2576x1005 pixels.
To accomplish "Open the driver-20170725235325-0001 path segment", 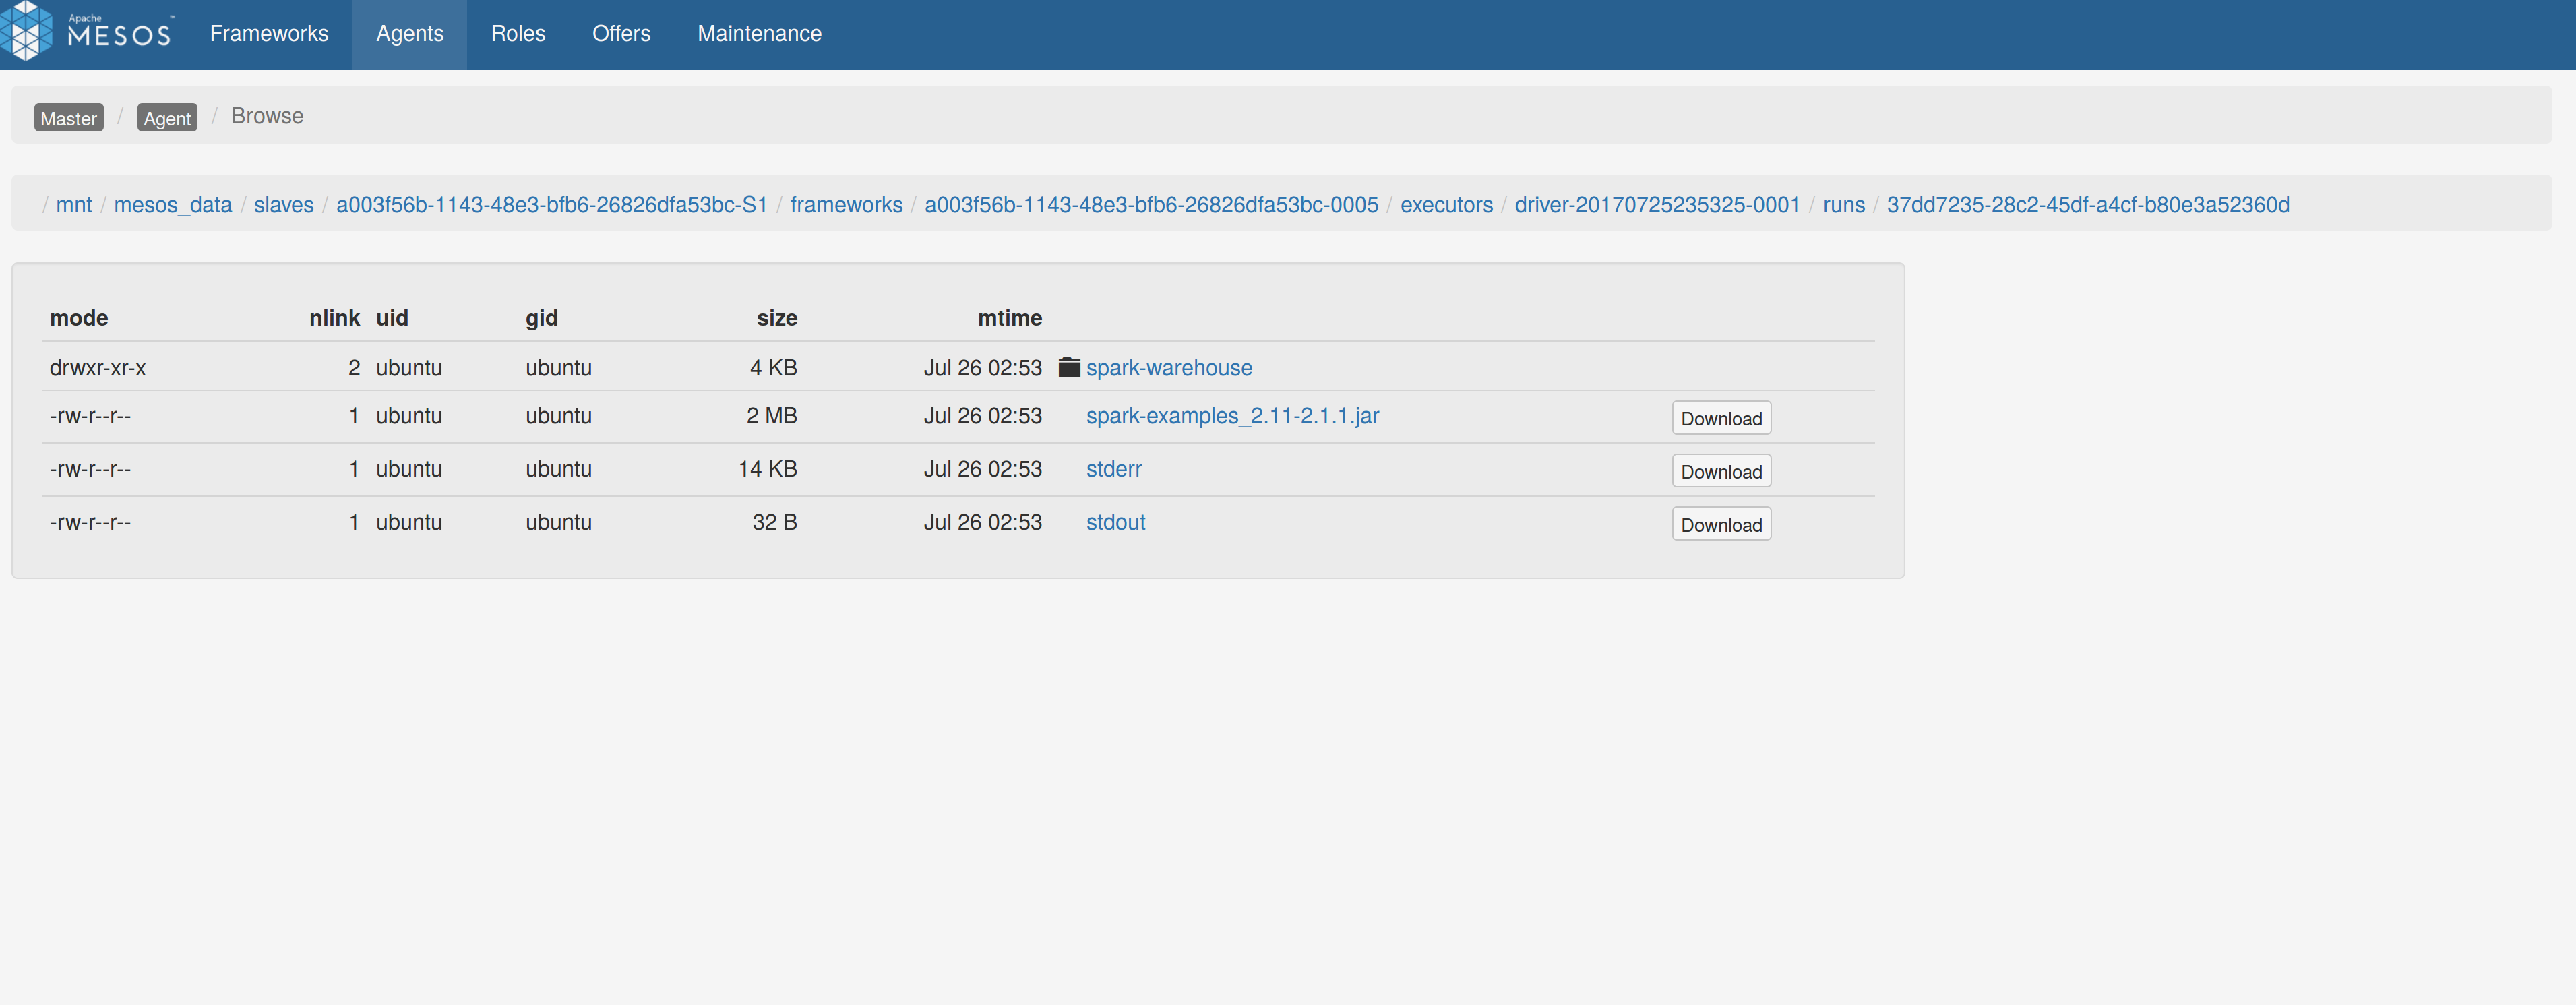I will point(1657,205).
